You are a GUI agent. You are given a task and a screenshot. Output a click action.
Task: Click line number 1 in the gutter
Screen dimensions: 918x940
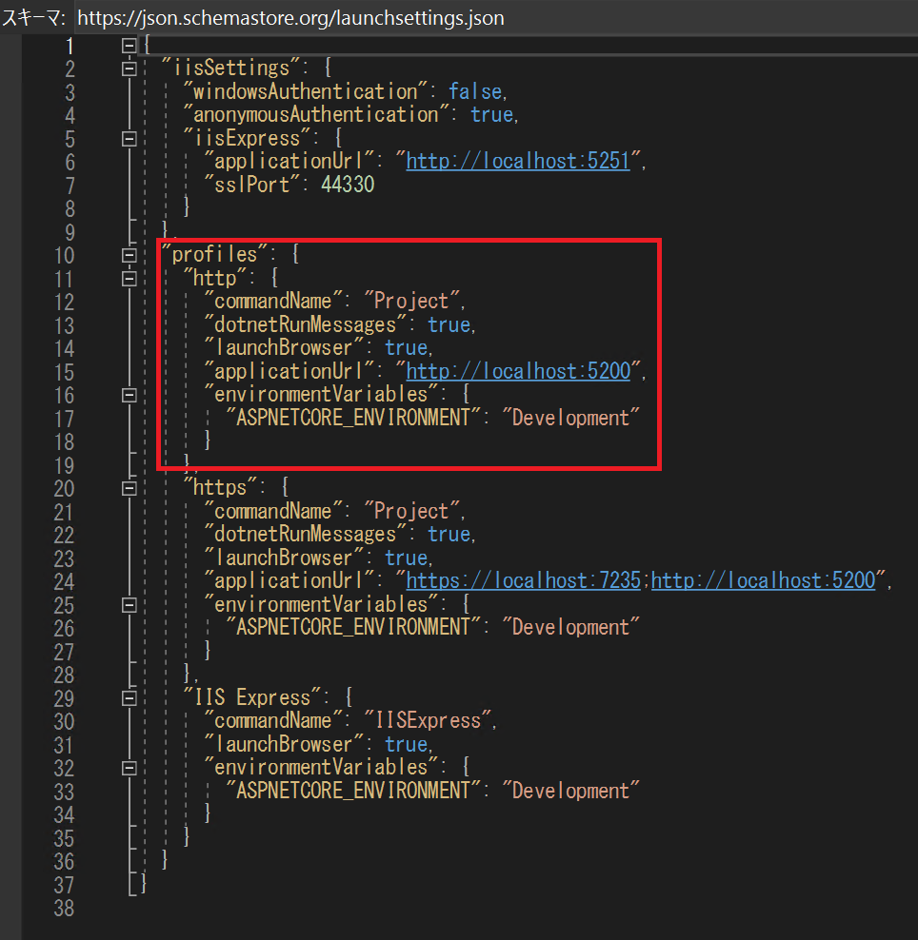point(70,47)
